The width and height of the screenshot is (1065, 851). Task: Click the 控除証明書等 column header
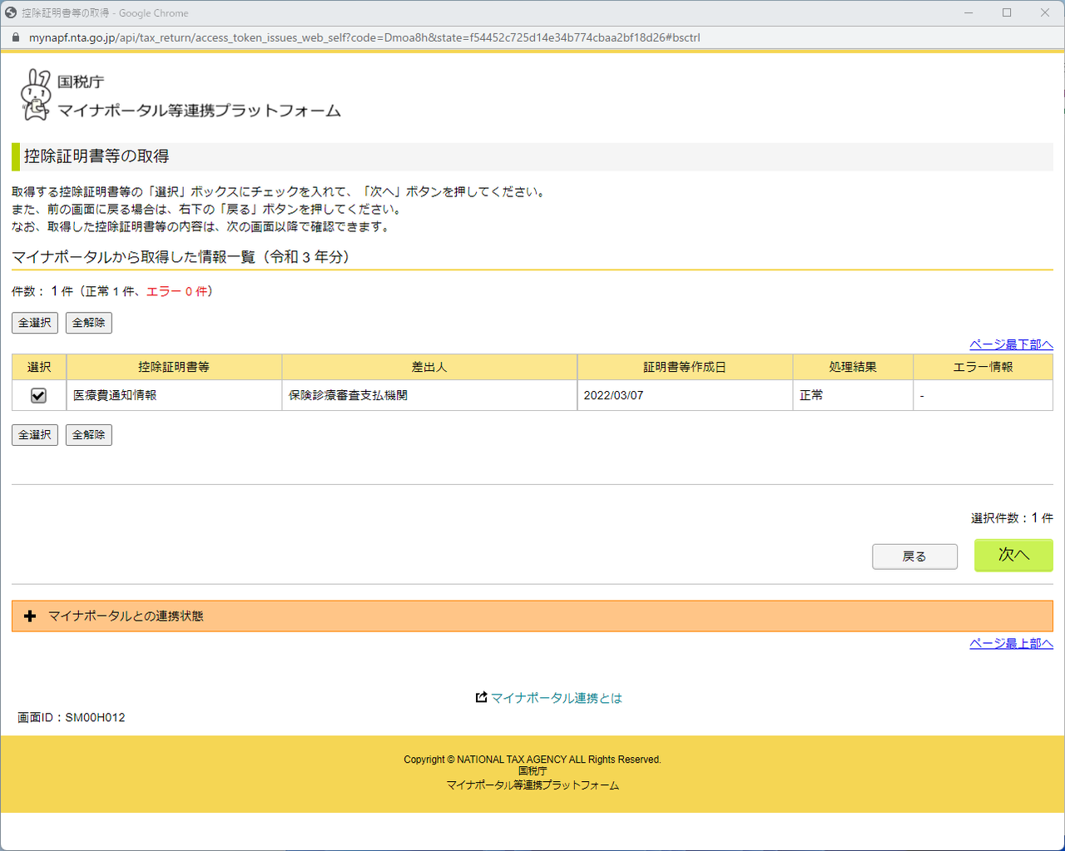pos(174,367)
